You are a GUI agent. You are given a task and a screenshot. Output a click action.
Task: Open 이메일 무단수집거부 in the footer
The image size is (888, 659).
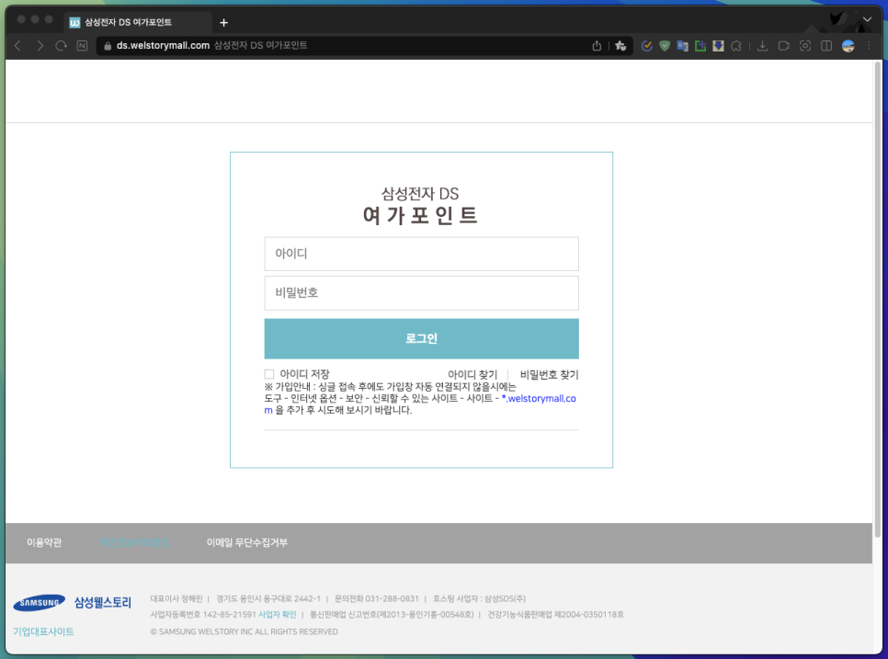[247, 542]
